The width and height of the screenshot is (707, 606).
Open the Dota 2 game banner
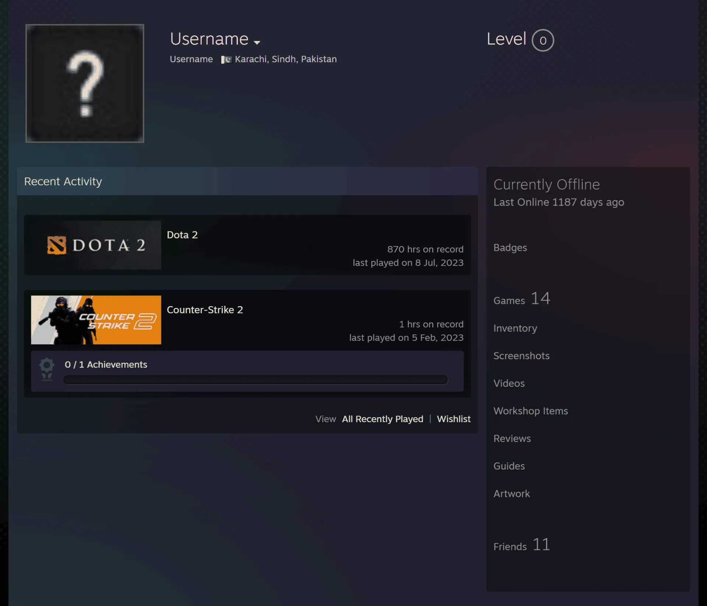(96, 245)
